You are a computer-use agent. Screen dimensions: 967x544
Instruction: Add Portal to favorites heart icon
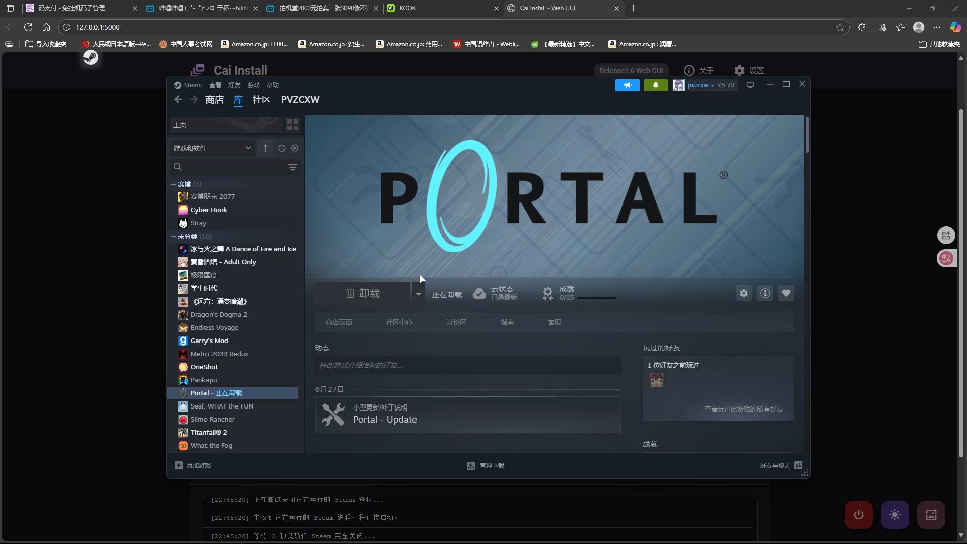click(786, 293)
